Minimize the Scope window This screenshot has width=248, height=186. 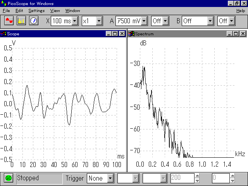[108, 34]
